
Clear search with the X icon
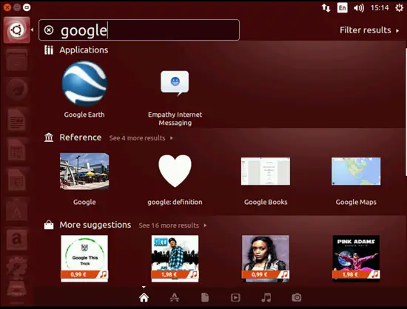tap(49, 30)
